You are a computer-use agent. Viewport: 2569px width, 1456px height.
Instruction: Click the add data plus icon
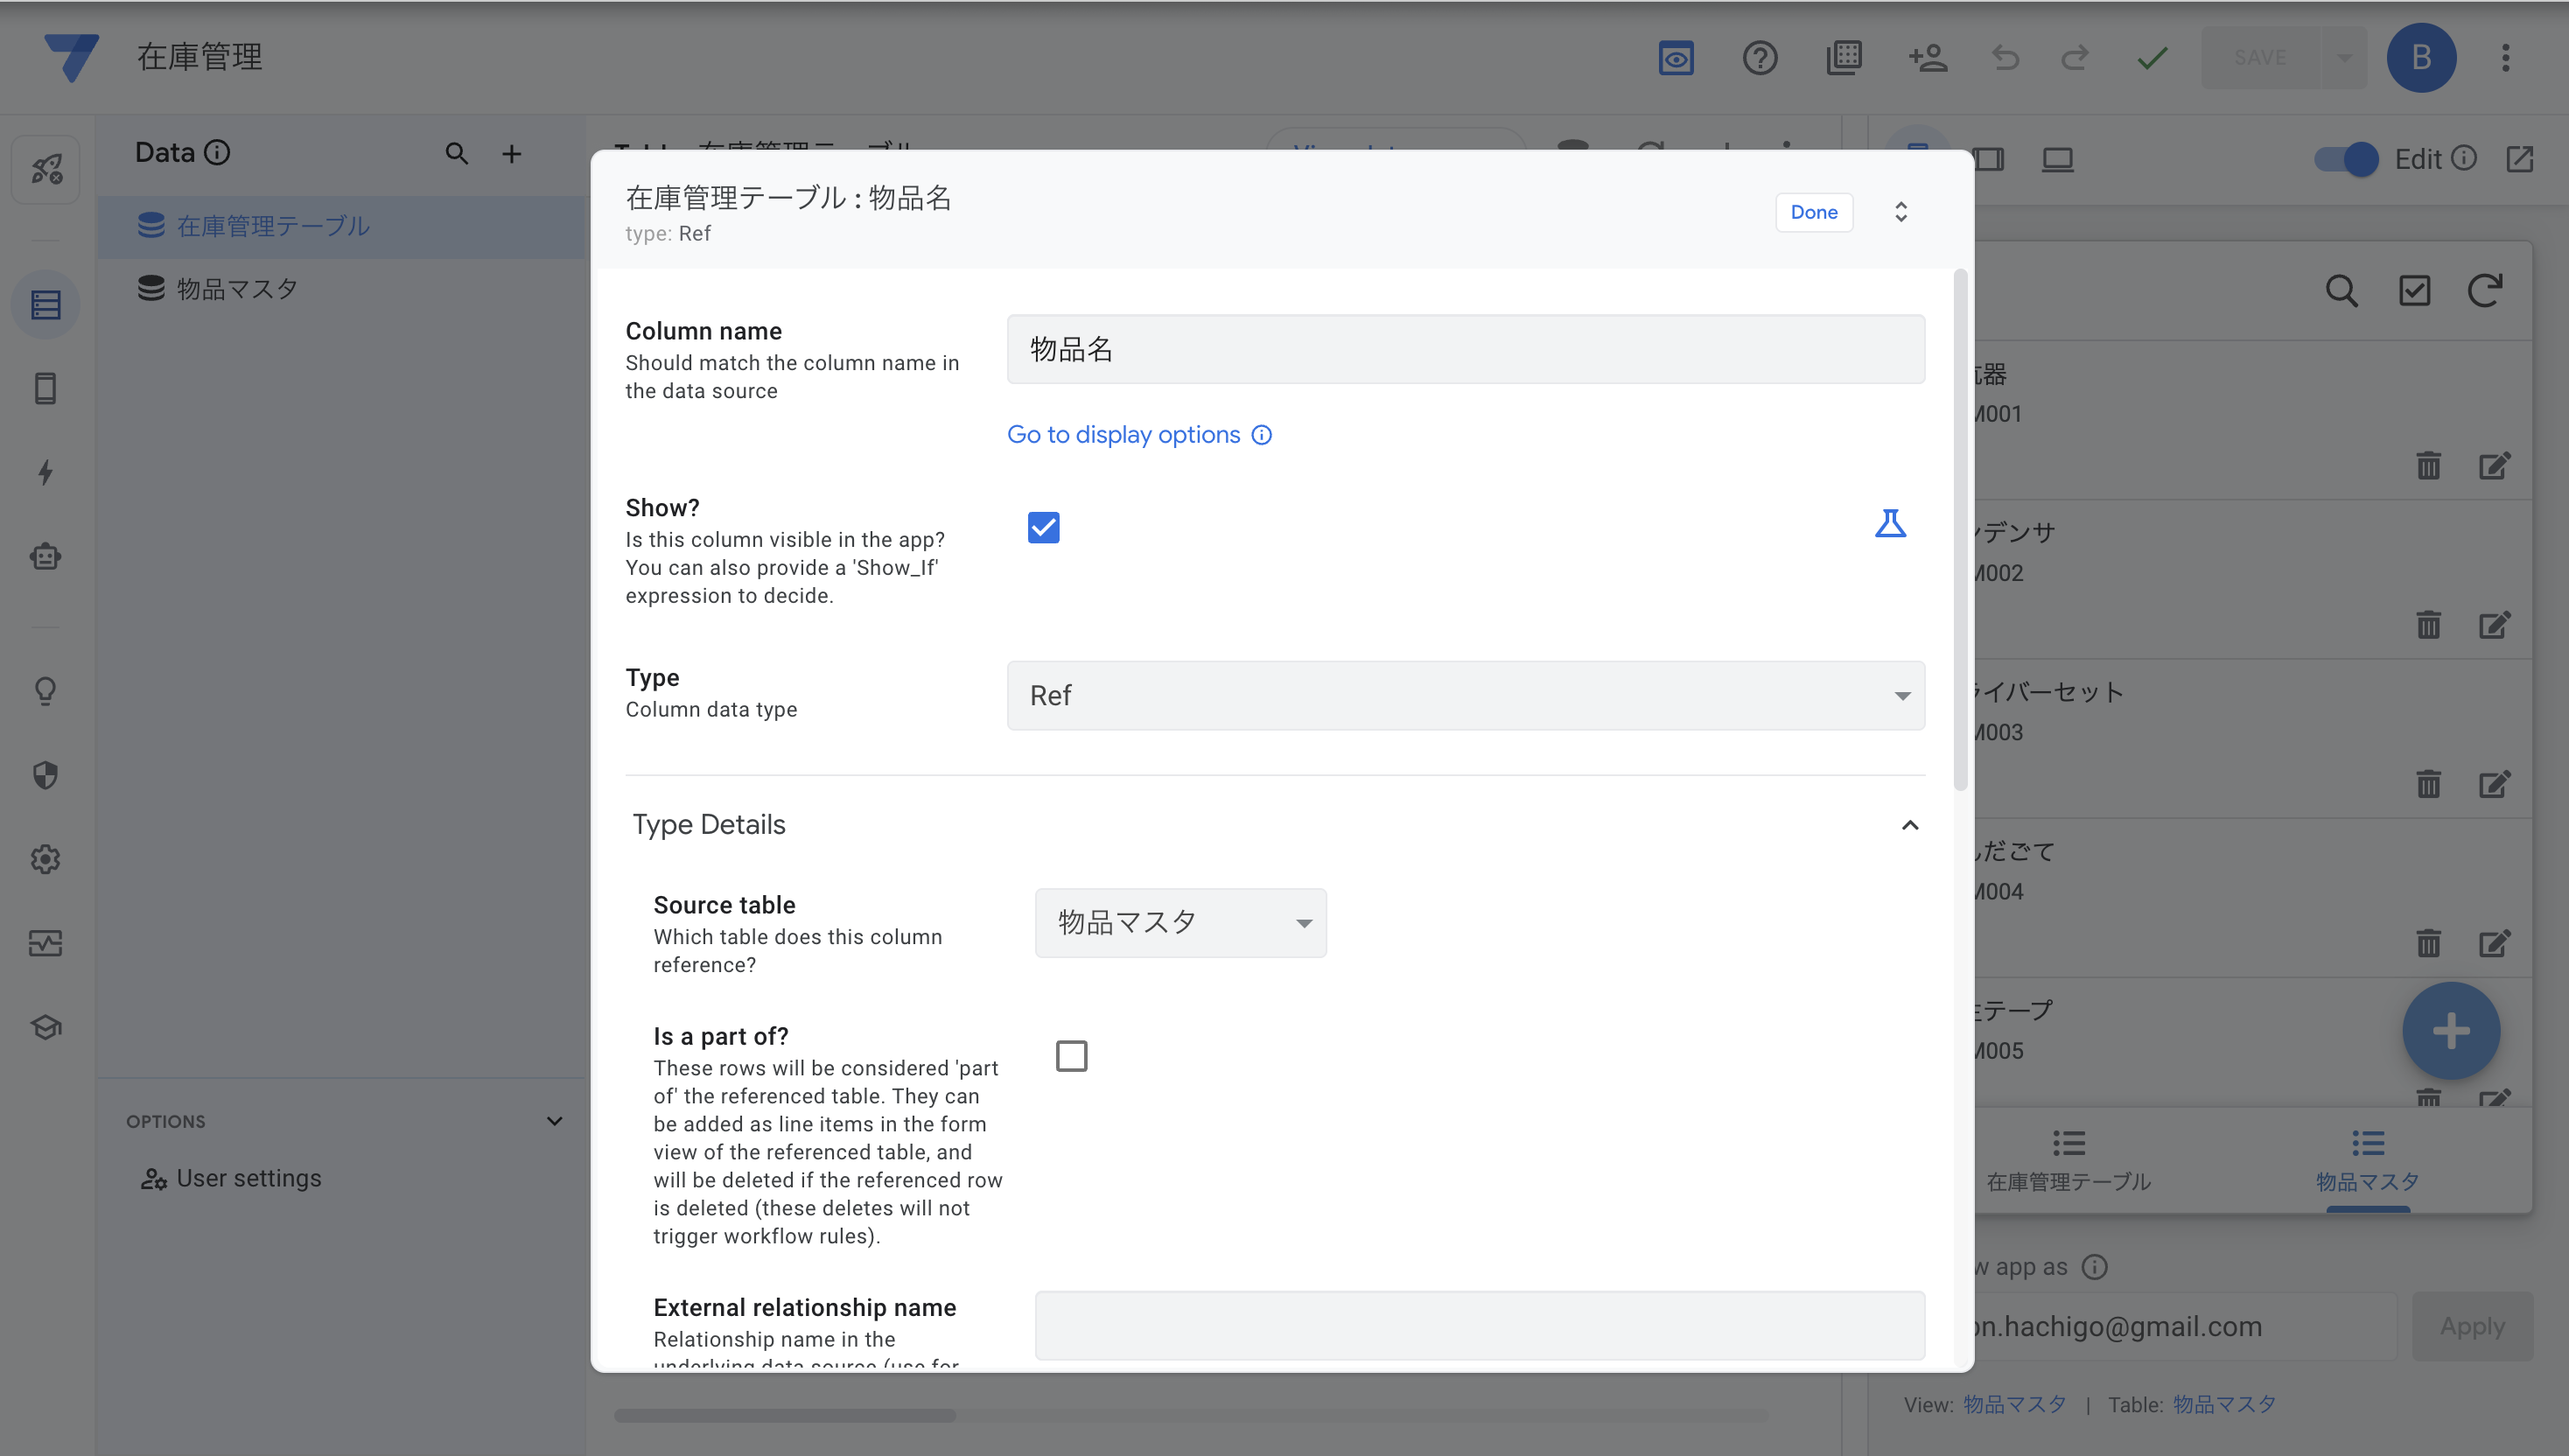(511, 154)
